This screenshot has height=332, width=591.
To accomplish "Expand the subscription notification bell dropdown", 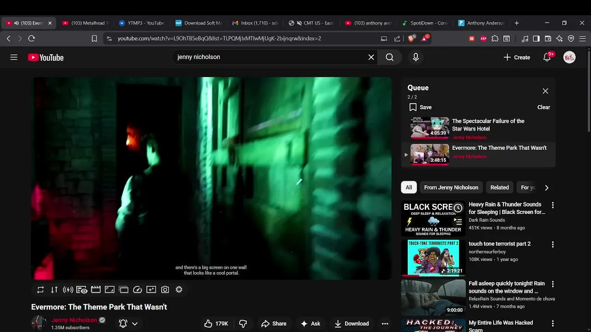I will [128, 324].
